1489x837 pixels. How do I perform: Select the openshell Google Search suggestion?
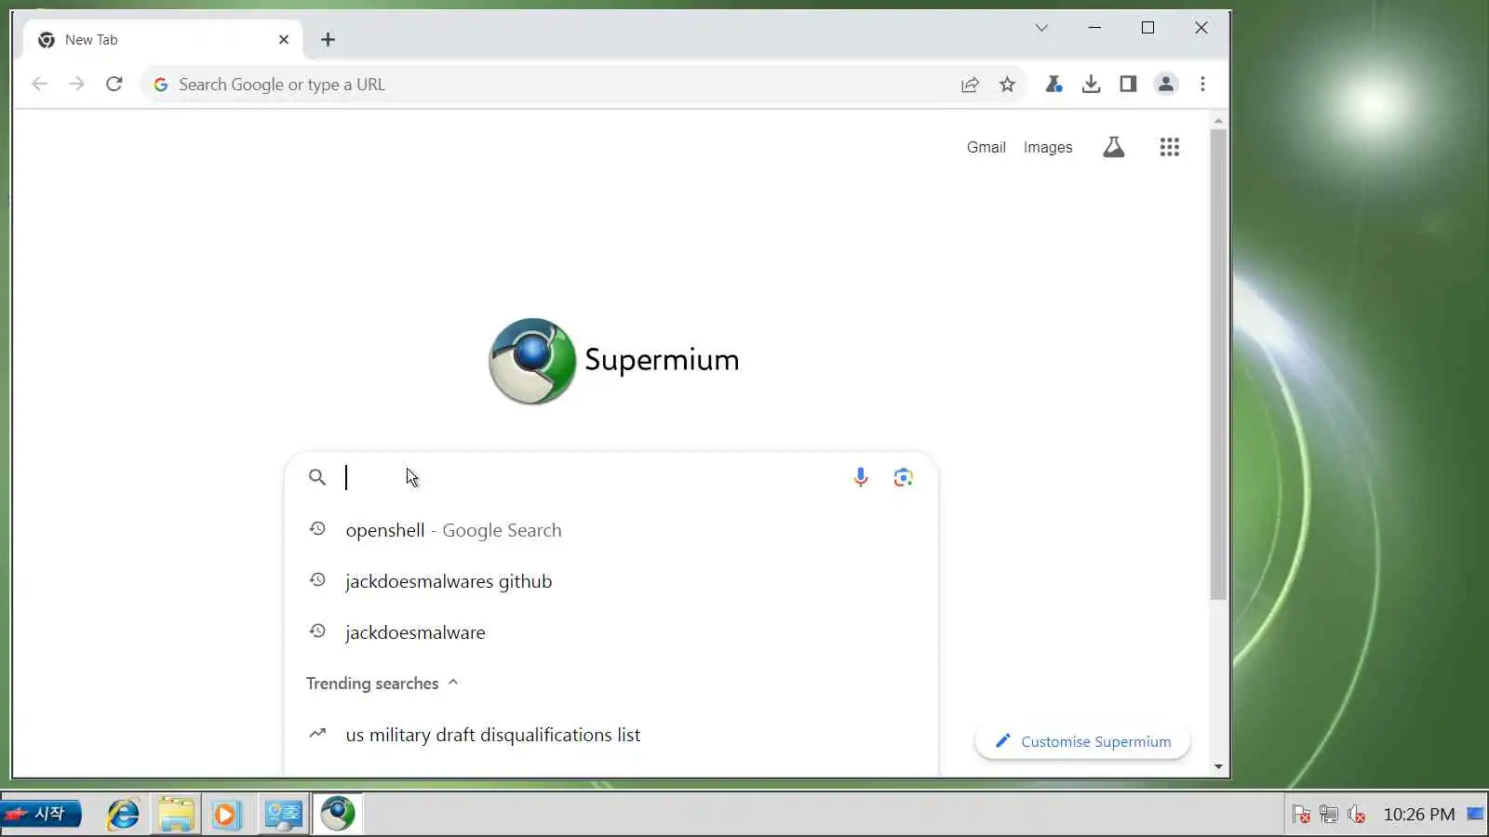[x=610, y=529]
